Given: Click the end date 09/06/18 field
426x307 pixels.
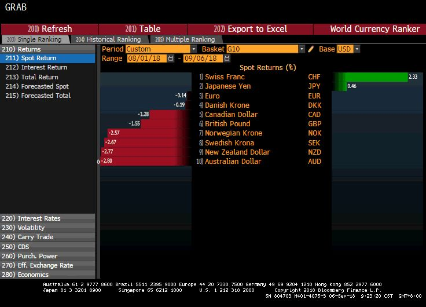Looking at the screenshot, I should tap(203, 59).
